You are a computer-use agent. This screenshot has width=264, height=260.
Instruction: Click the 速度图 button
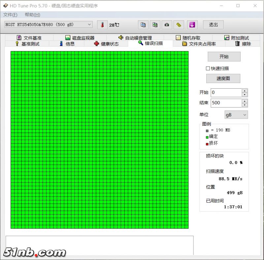pyautogui.click(x=223, y=78)
